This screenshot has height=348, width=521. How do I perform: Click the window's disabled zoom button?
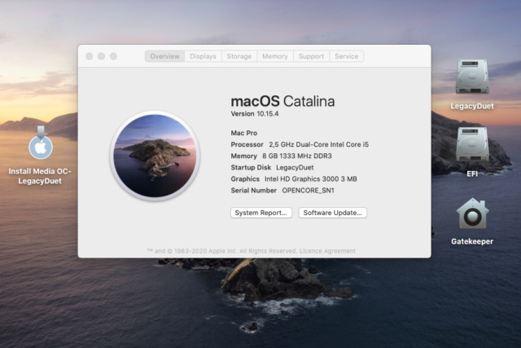(x=113, y=56)
